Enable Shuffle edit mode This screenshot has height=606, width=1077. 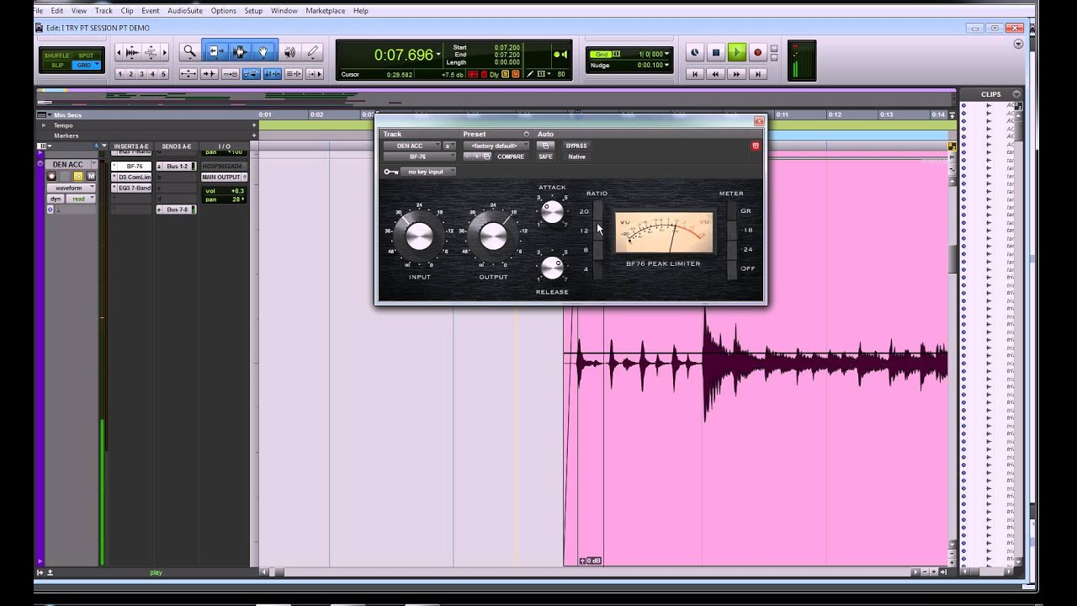57,56
